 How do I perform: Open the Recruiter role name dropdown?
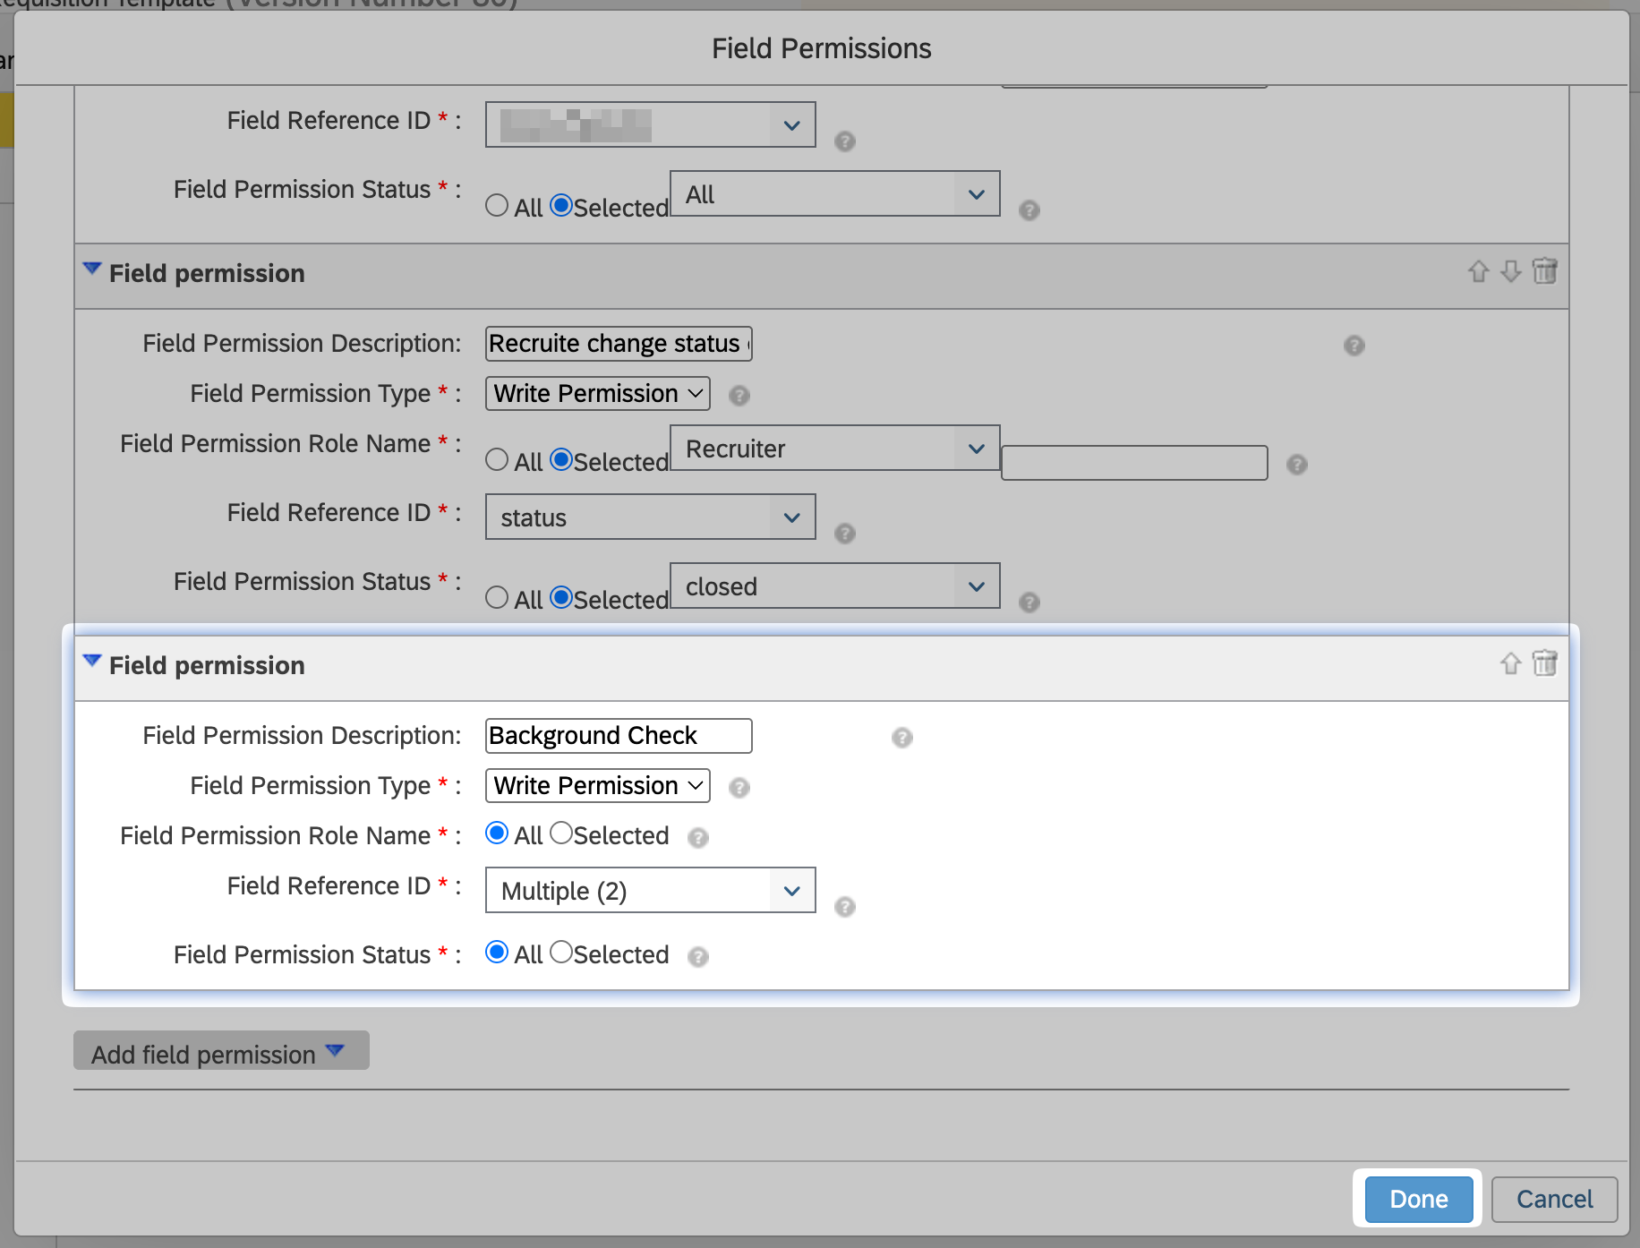coord(833,449)
